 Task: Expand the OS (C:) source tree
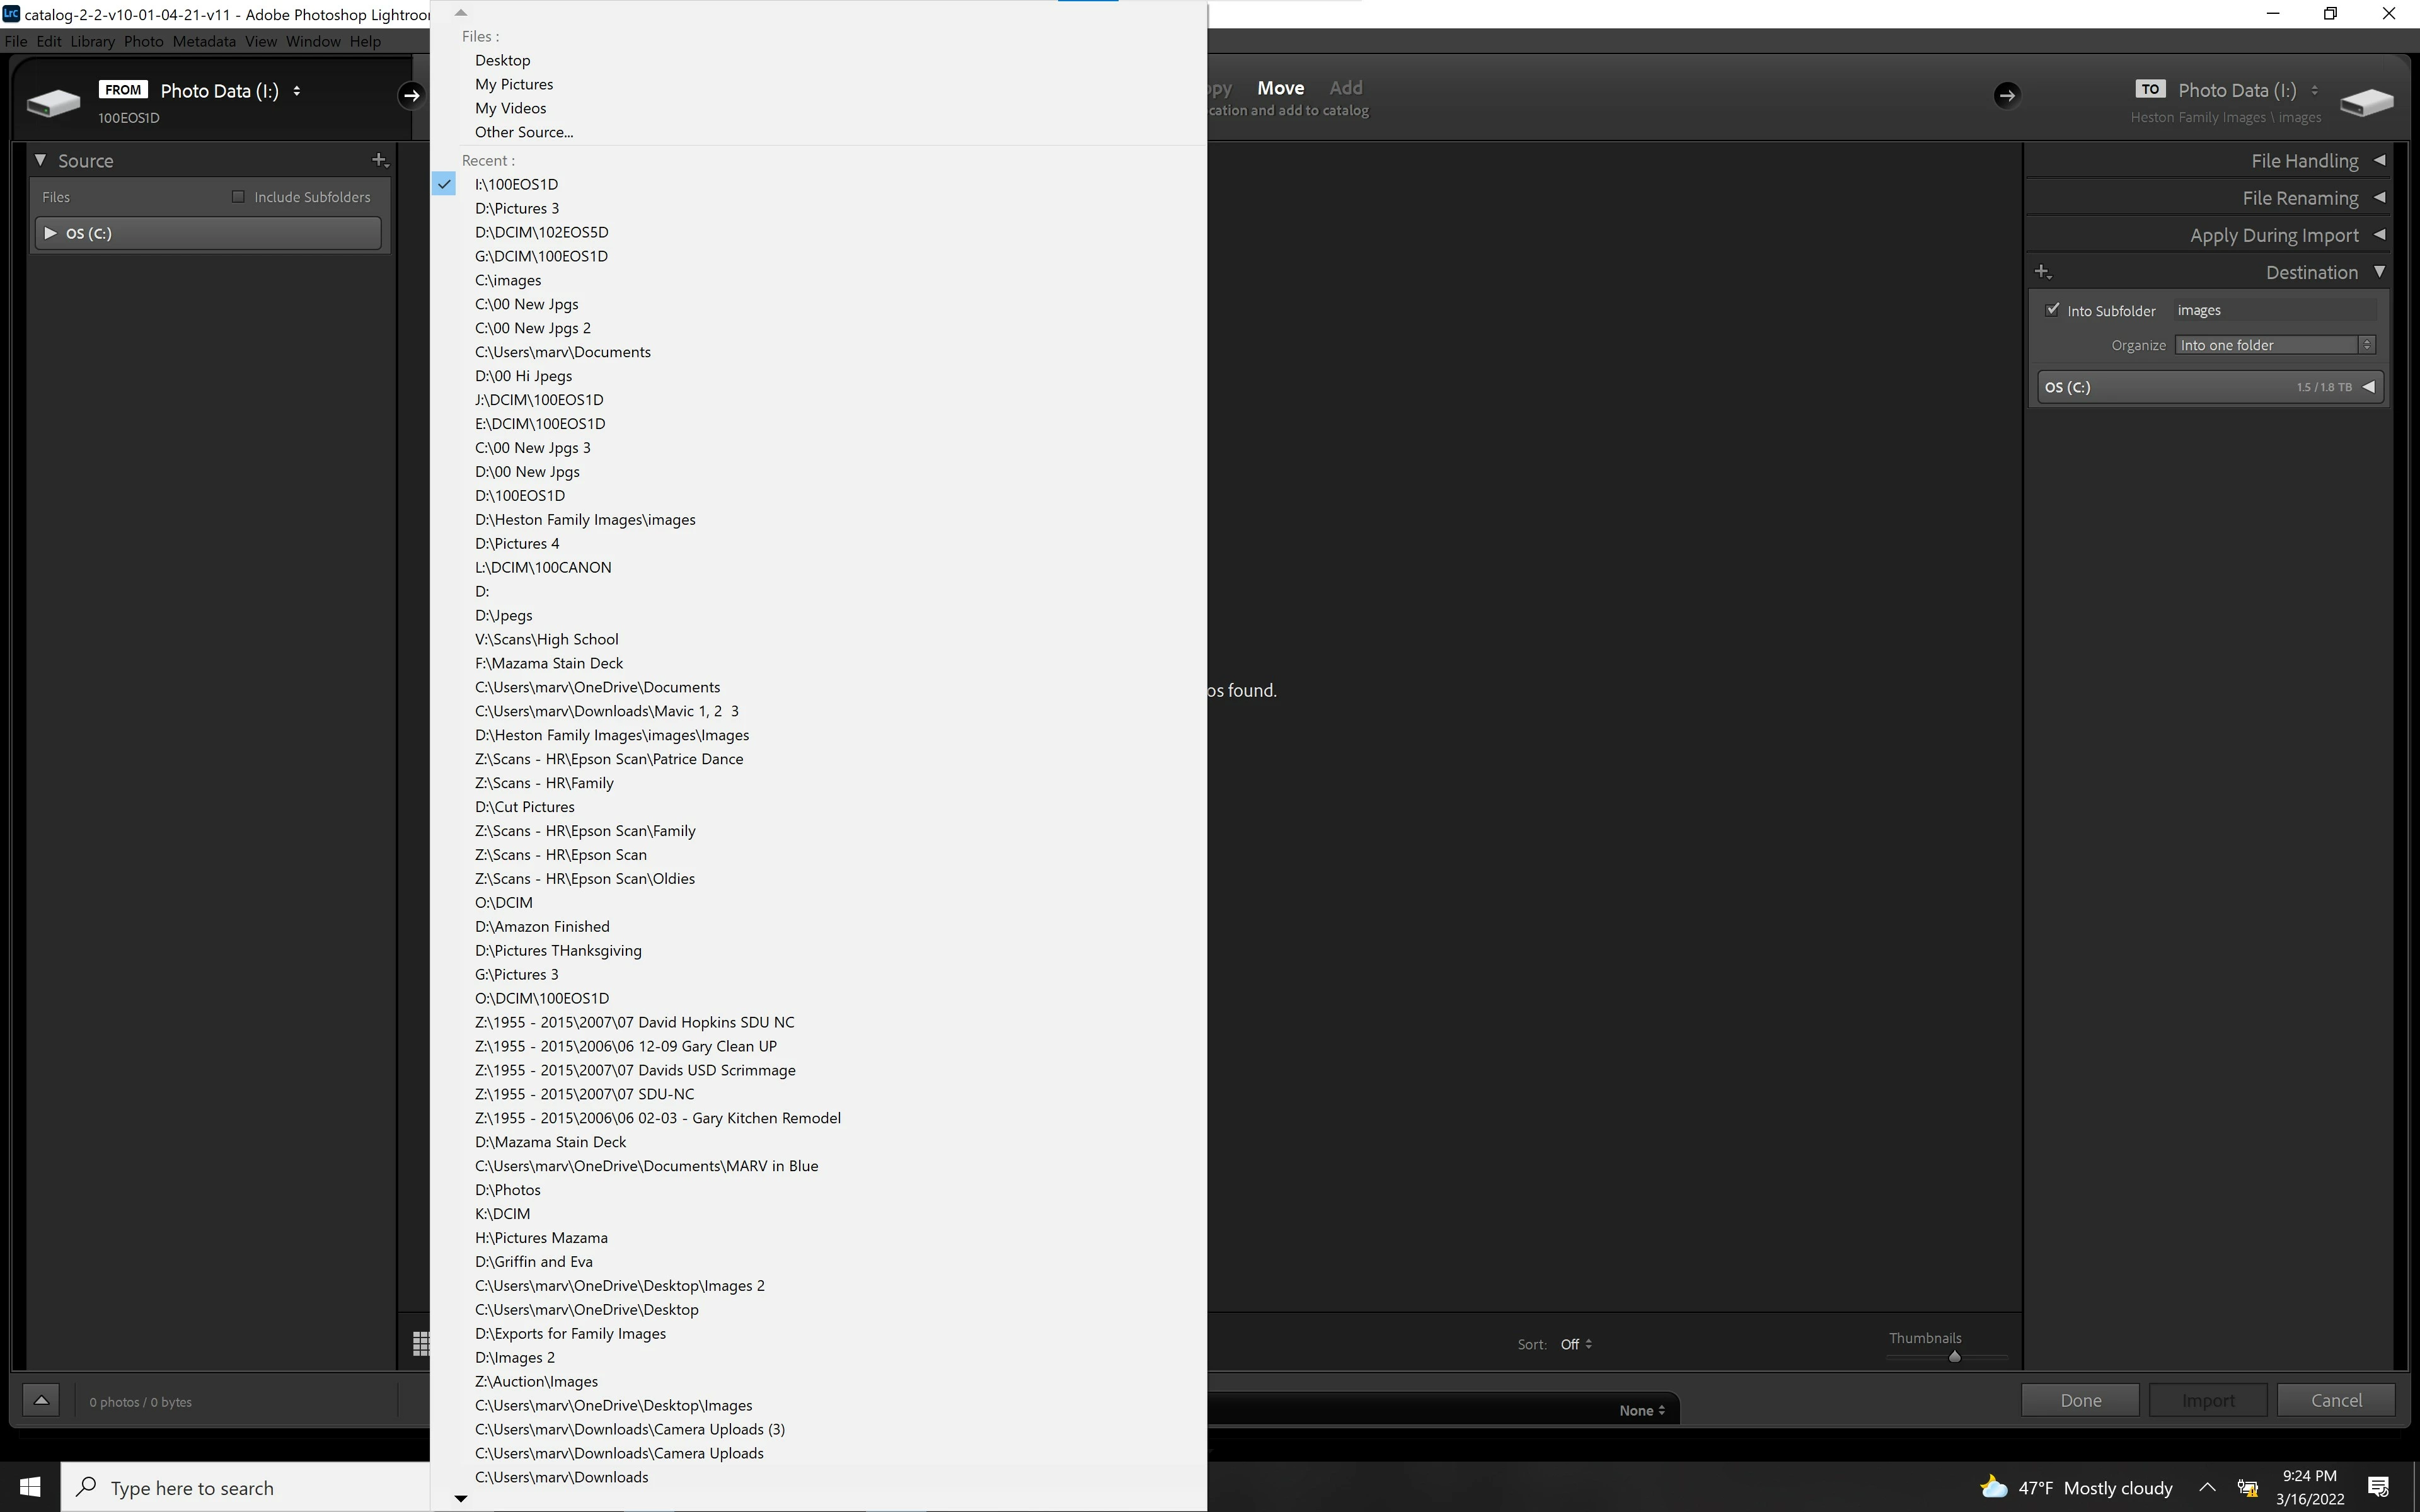50,233
